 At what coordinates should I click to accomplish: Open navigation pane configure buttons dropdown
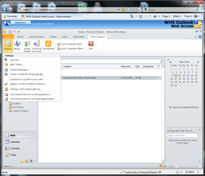(x=34, y=161)
